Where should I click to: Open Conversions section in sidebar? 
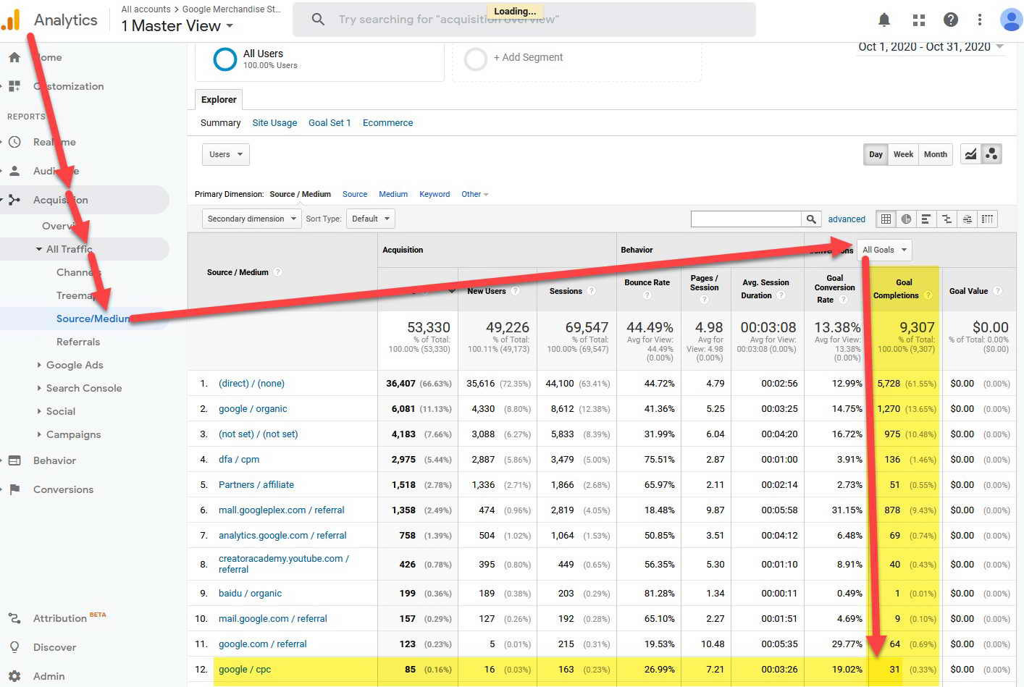pyautogui.click(x=63, y=489)
